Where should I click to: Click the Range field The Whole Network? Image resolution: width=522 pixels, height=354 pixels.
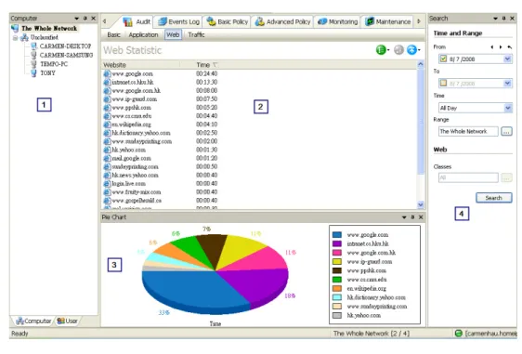click(468, 132)
